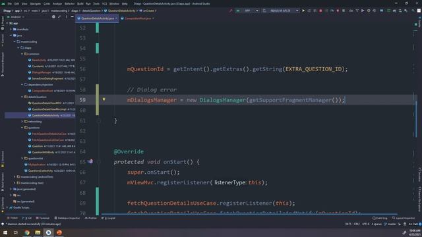
Task: Open the Refactor menu
Action: click(69, 4)
